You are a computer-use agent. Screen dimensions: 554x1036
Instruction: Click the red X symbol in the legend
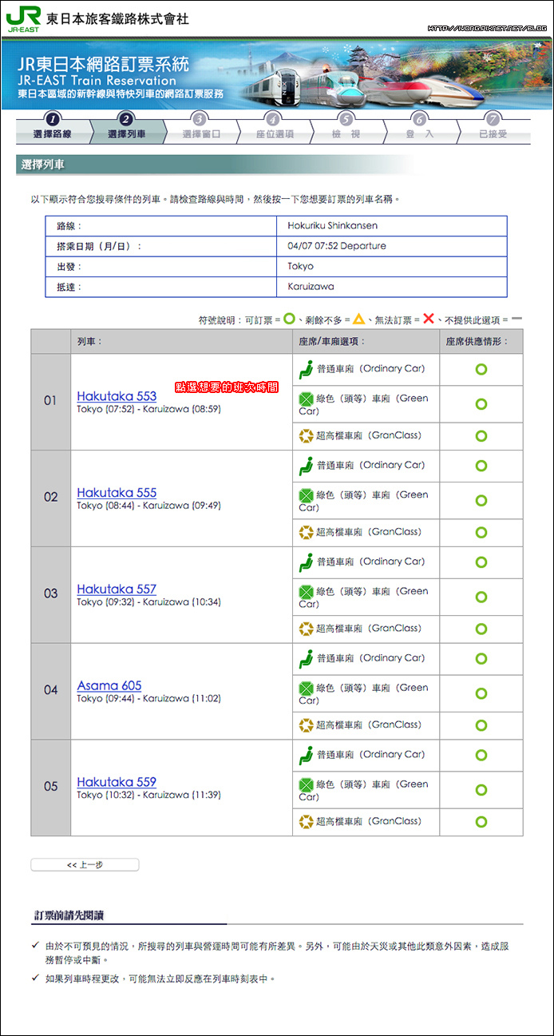[x=429, y=319]
